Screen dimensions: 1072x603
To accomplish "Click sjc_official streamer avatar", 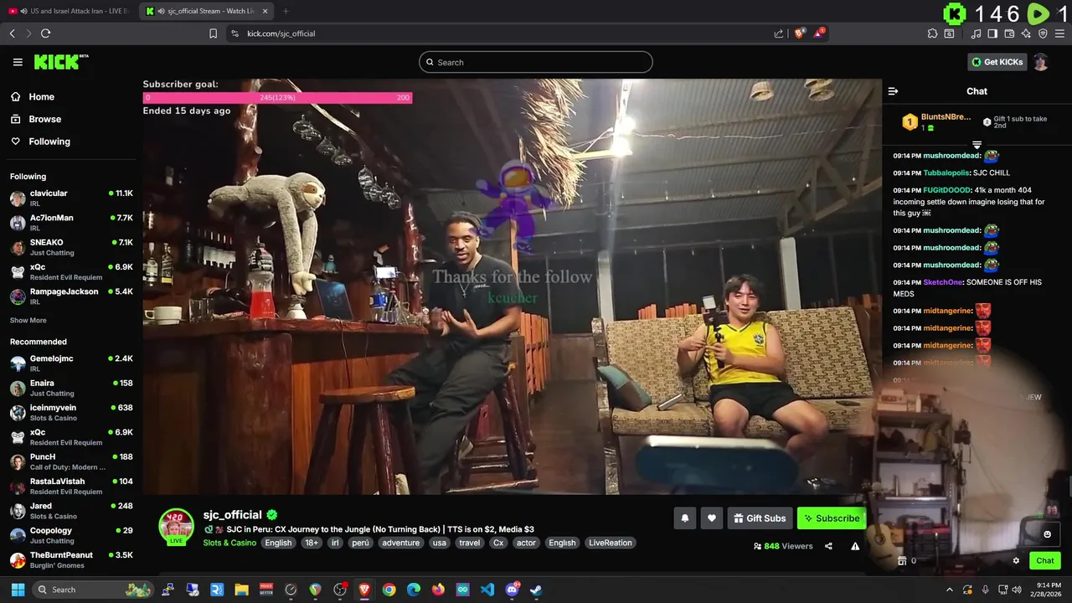I will pos(177,527).
